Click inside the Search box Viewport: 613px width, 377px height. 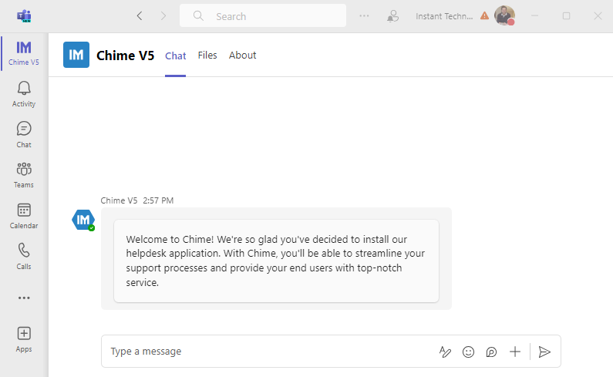point(263,16)
